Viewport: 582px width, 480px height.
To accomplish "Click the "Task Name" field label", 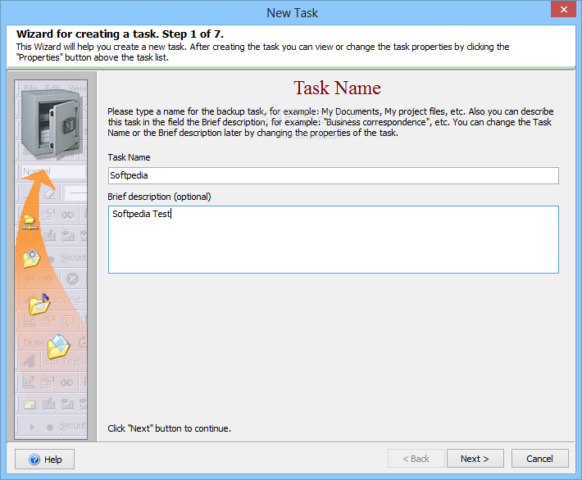I will 129,157.
